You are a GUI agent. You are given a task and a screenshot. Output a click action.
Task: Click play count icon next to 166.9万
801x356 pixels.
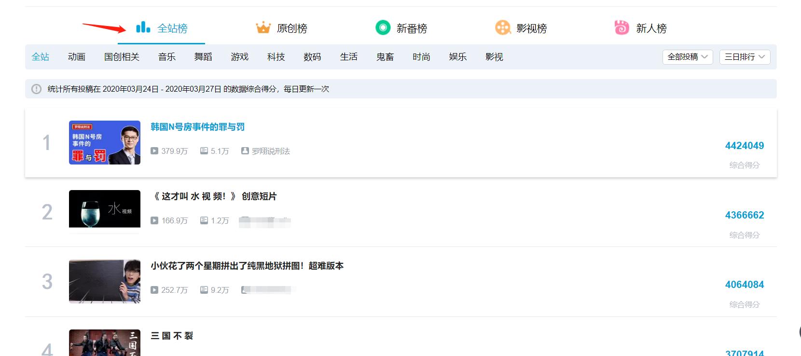point(154,220)
